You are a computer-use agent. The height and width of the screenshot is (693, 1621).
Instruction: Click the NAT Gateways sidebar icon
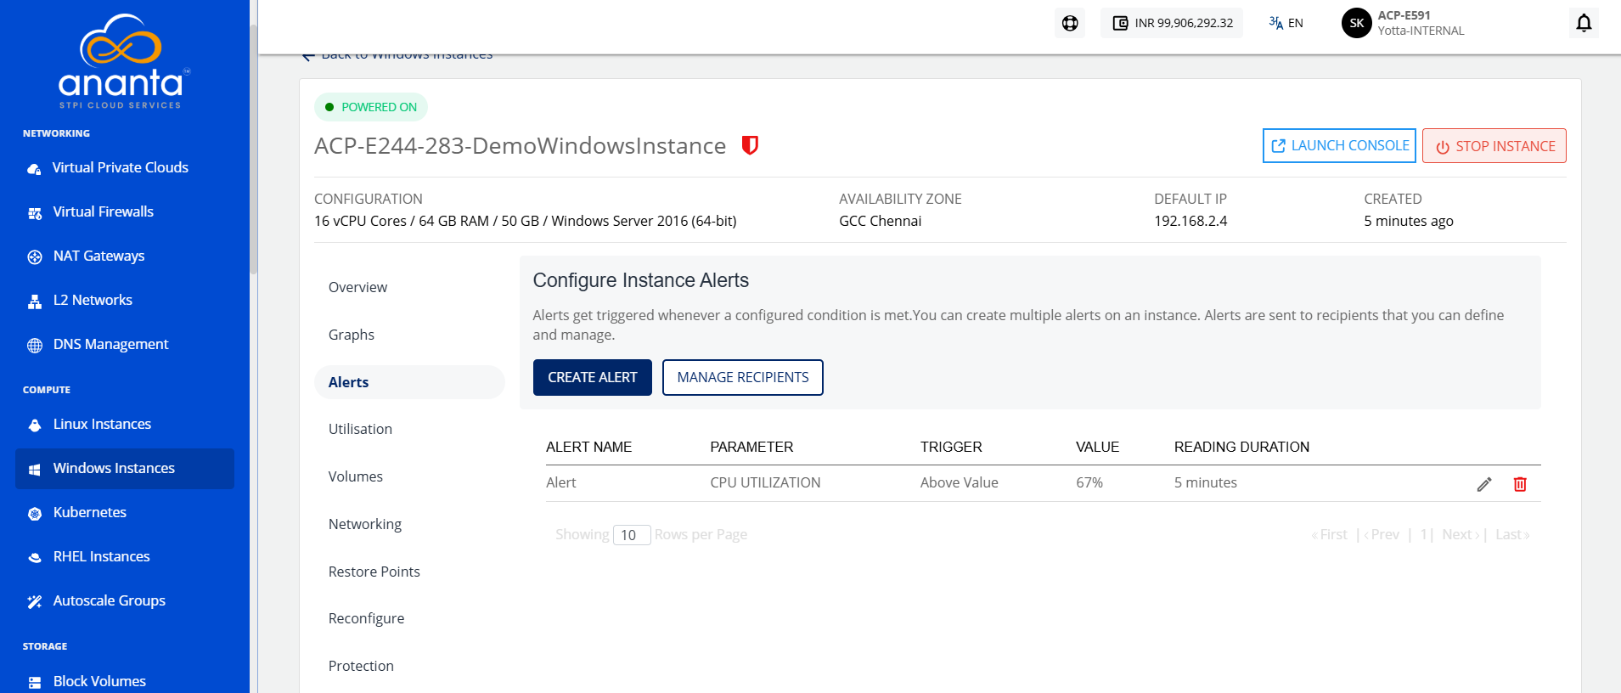(35, 257)
